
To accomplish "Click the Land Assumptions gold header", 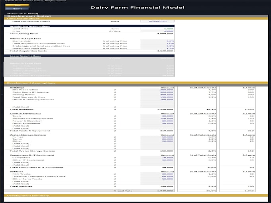I will [136, 18].
